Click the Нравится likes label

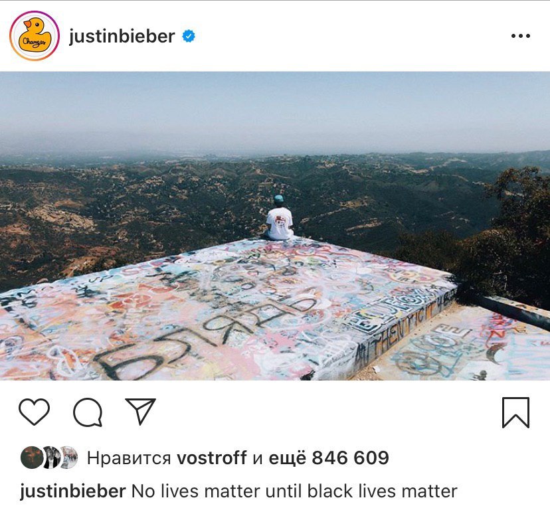[x=129, y=458]
